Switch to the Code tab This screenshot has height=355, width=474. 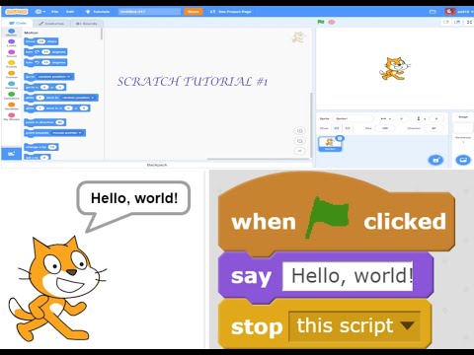click(18, 23)
